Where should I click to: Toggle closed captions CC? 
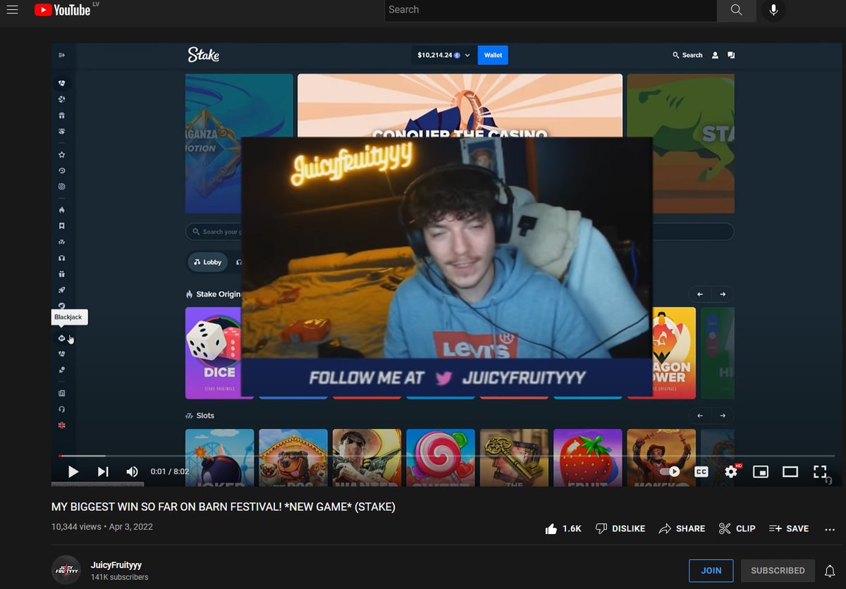701,471
